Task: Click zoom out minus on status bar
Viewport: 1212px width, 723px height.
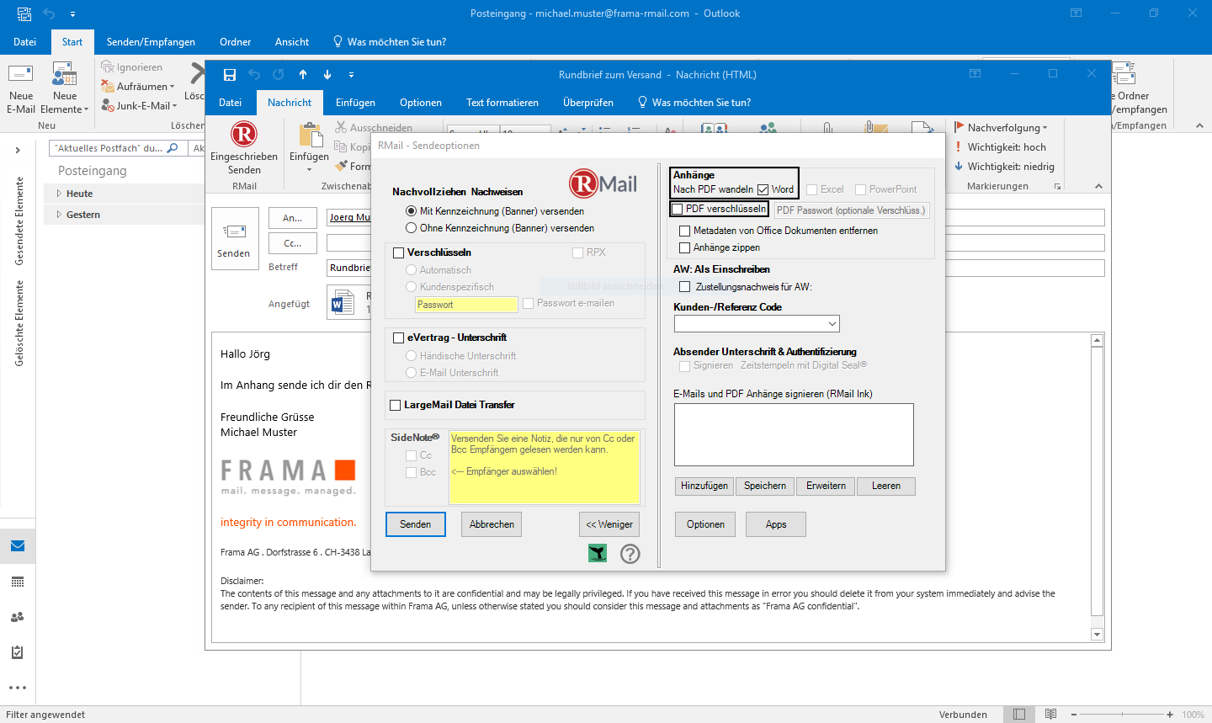Action: [x=1074, y=715]
